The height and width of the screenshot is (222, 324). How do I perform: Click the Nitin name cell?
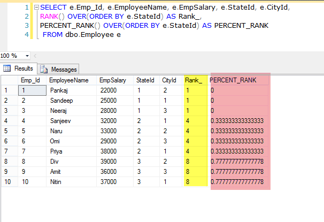click(x=71, y=182)
